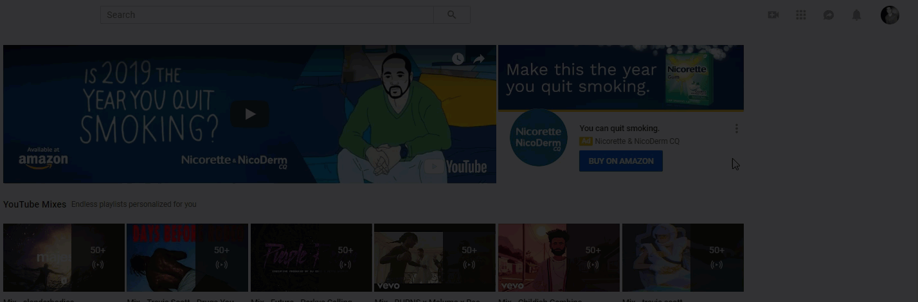Open the notifications bell
918x302 pixels.
(x=856, y=15)
